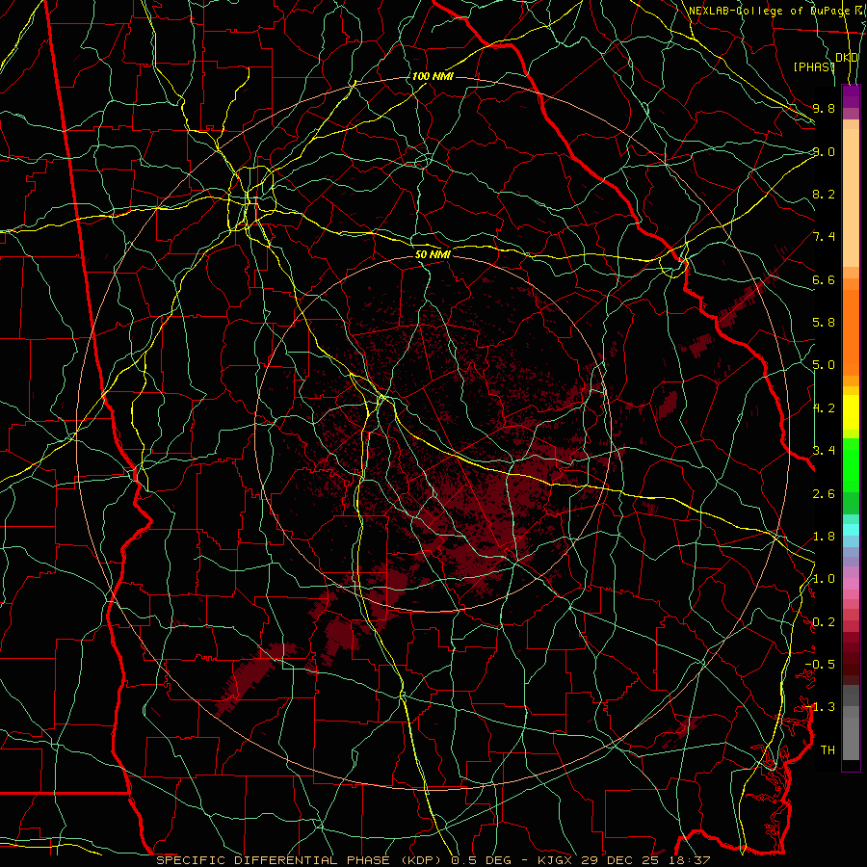Image resolution: width=867 pixels, height=867 pixels.
Task: Select the 9.0 value on color scale
Action: click(824, 151)
